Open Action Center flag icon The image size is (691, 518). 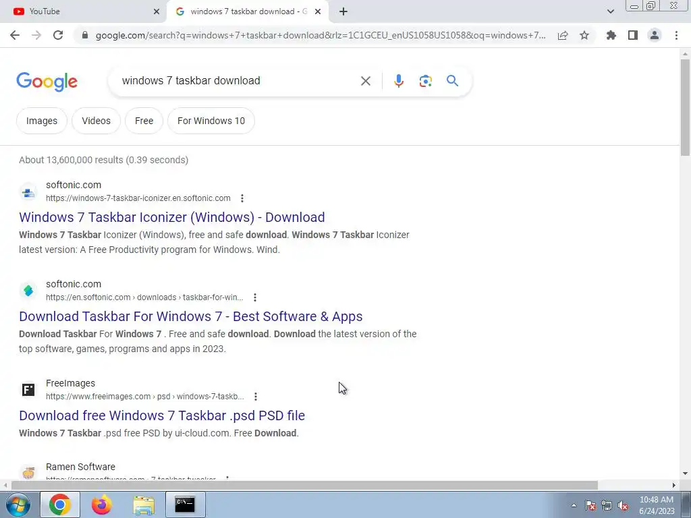click(590, 505)
